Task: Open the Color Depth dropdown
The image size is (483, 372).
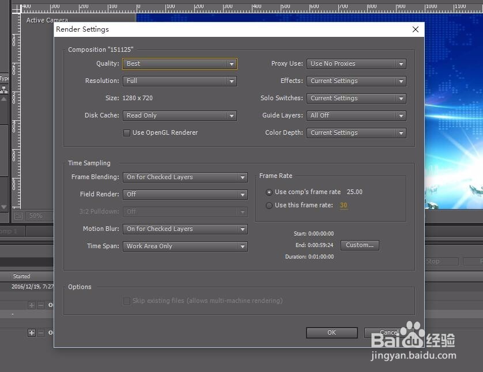Action: pos(356,132)
